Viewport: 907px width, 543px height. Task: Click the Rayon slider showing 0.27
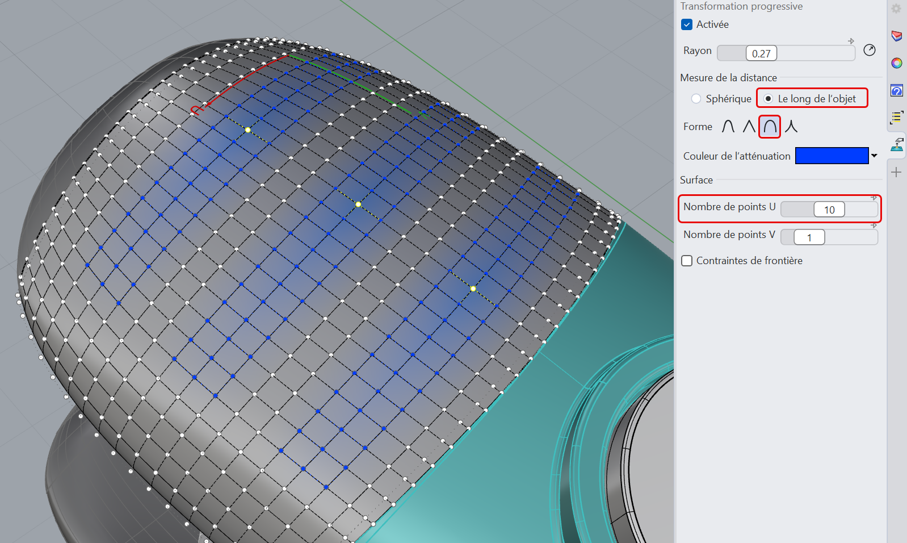tap(786, 53)
